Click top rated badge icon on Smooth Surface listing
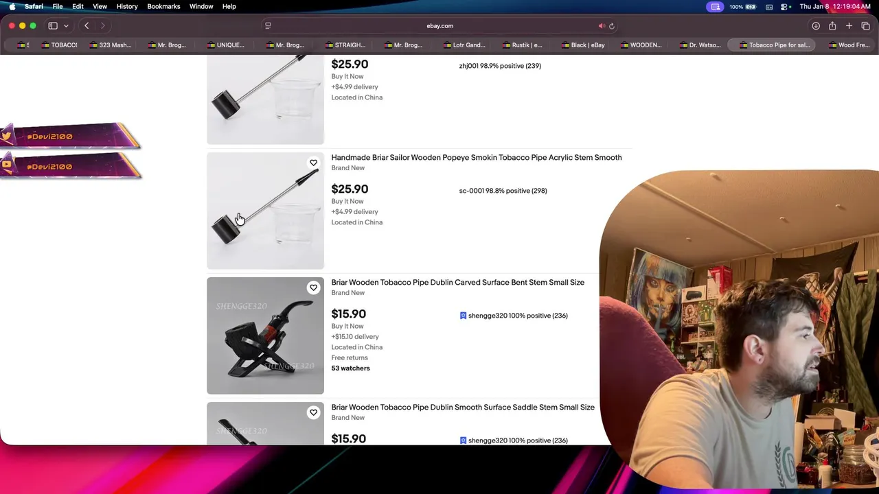 click(x=463, y=440)
